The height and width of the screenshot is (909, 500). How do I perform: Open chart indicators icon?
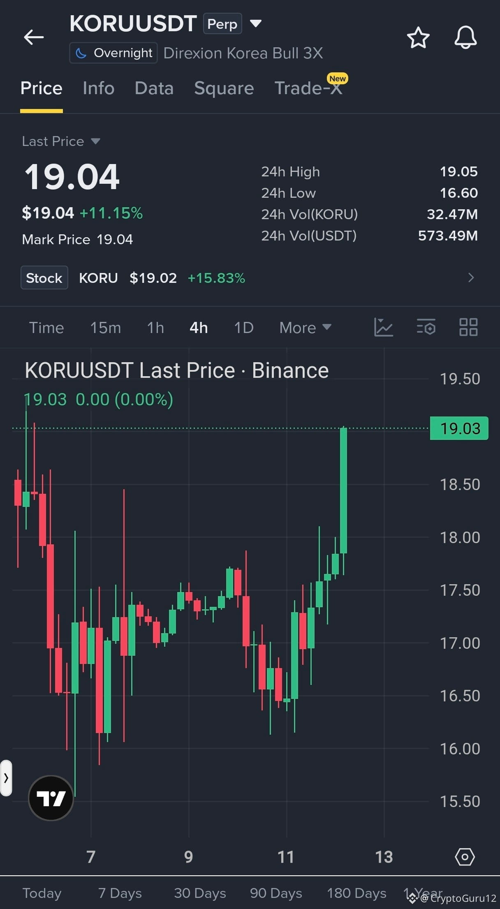pos(384,328)
